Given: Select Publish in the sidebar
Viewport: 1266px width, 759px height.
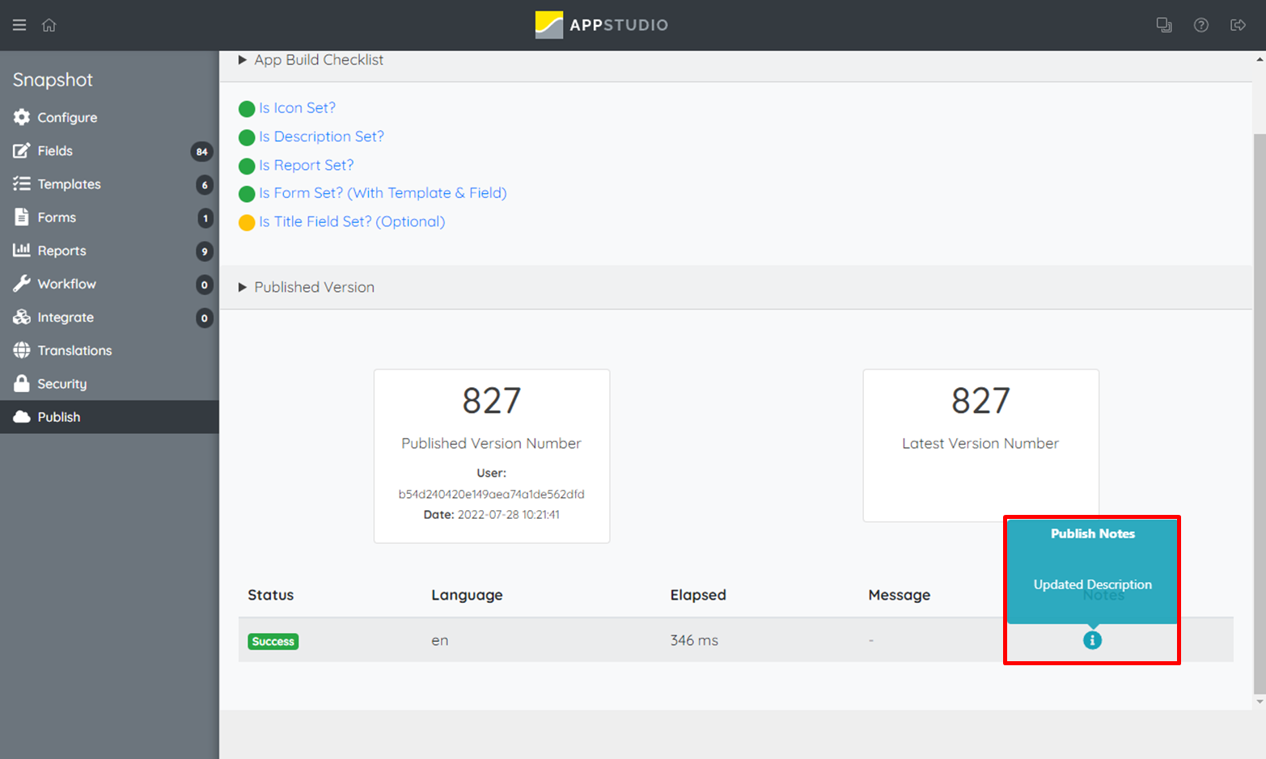Looking at the screenshot, I should point(109,416).
